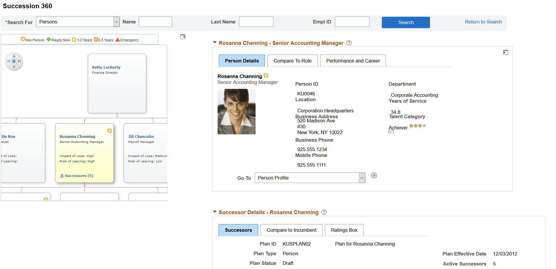Open Betty Locherty's org chart card
Screen dimensions: 556x269
pyautogui.click(x=117, y=83)
